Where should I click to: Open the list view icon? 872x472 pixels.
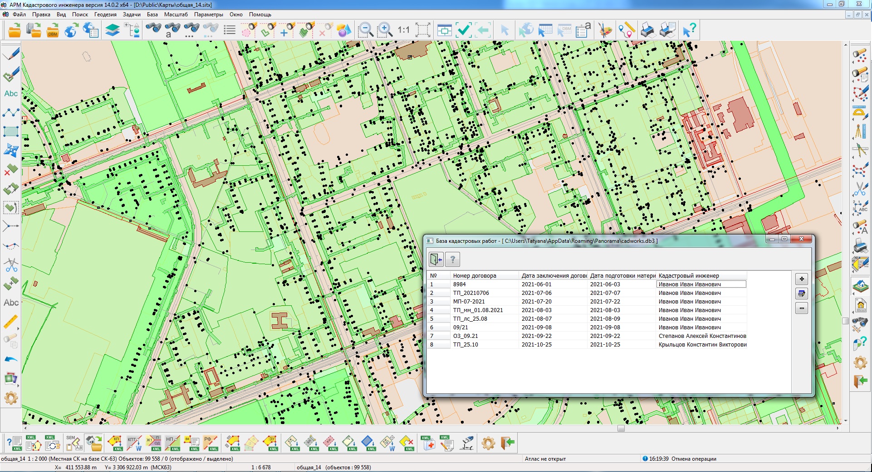230,30
